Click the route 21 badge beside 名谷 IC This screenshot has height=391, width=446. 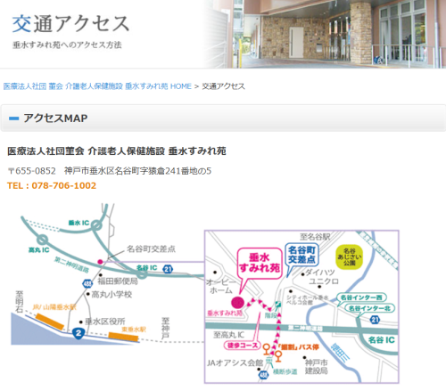click(168, 269)
